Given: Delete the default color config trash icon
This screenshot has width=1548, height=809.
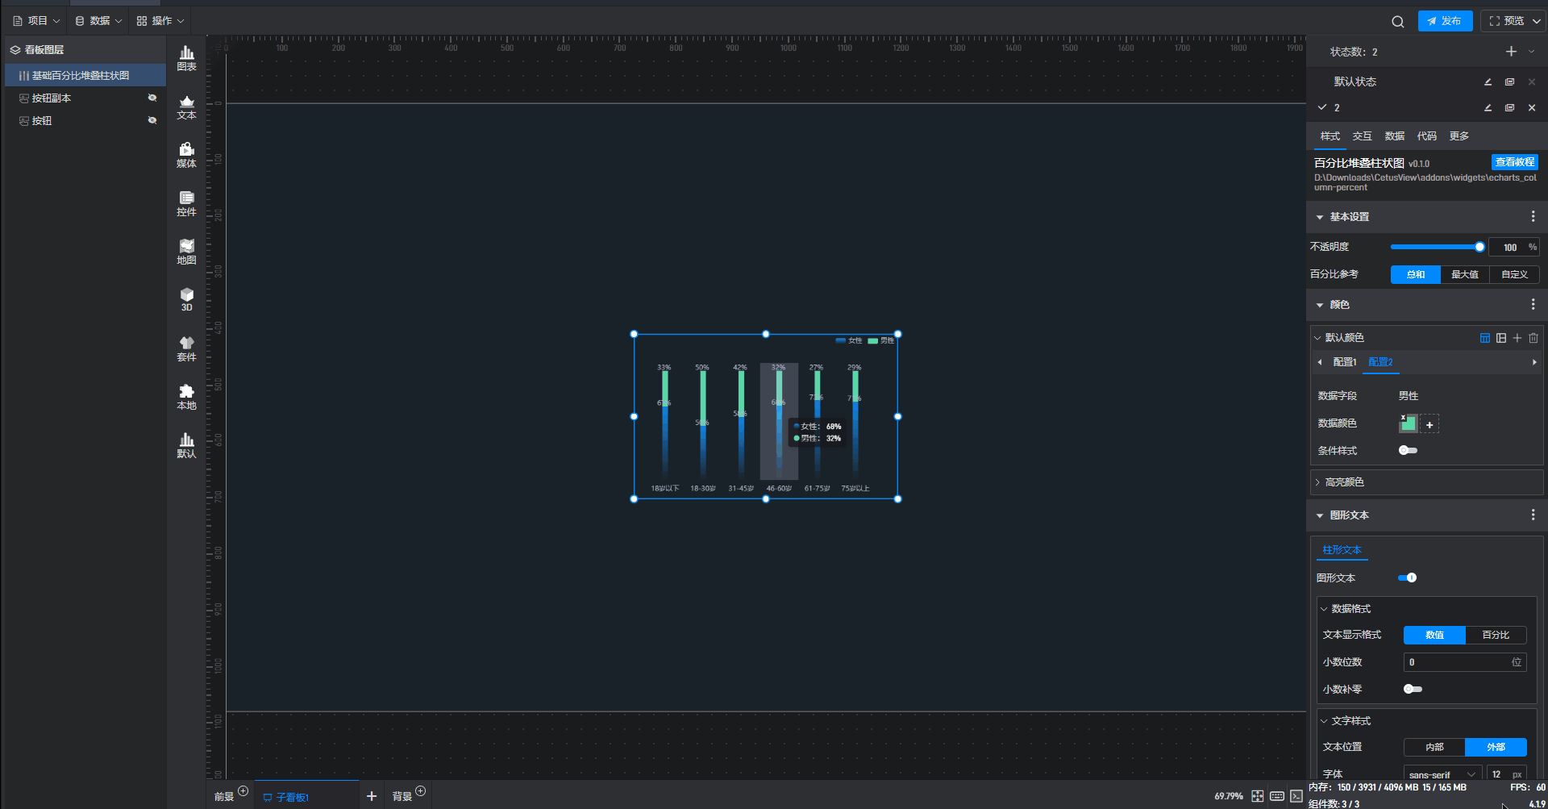Looking at the screenshot, I should [1533, 338].
